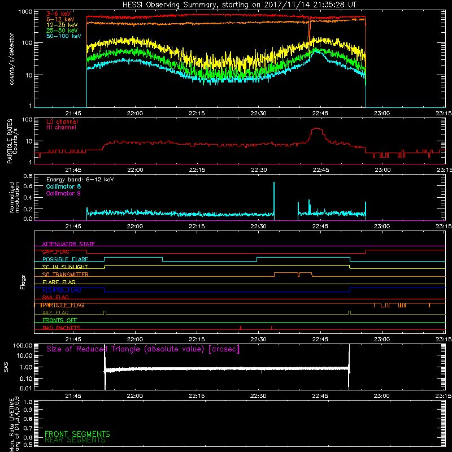Select the 12-25 keV yellow legend entry

coord(62,25)
